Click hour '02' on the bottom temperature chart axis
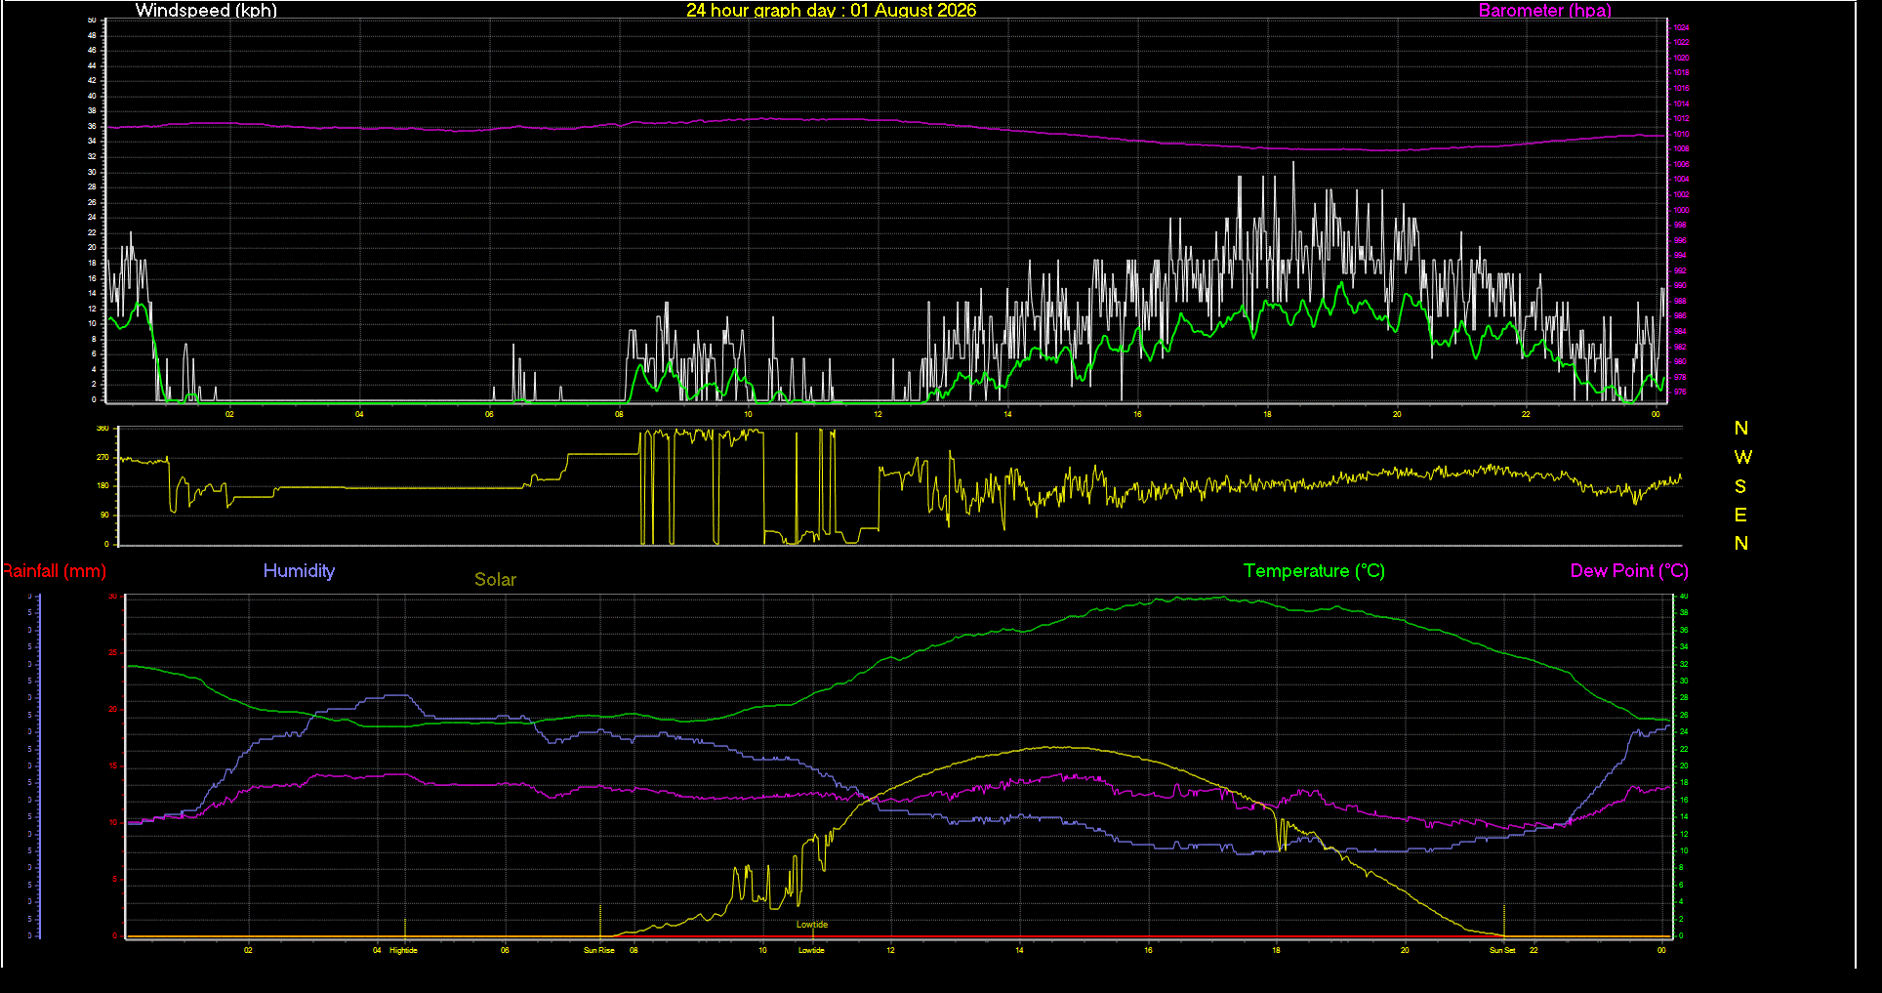 tap(248, 950)
